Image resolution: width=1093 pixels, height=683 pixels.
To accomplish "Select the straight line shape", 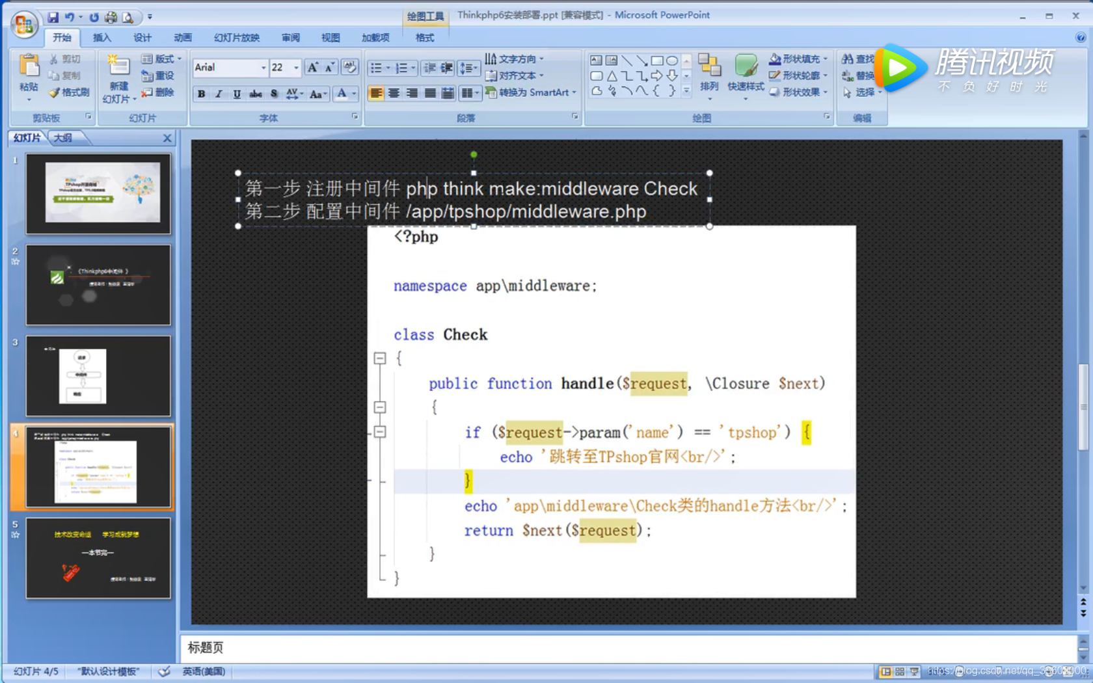I will coord(627,60).
